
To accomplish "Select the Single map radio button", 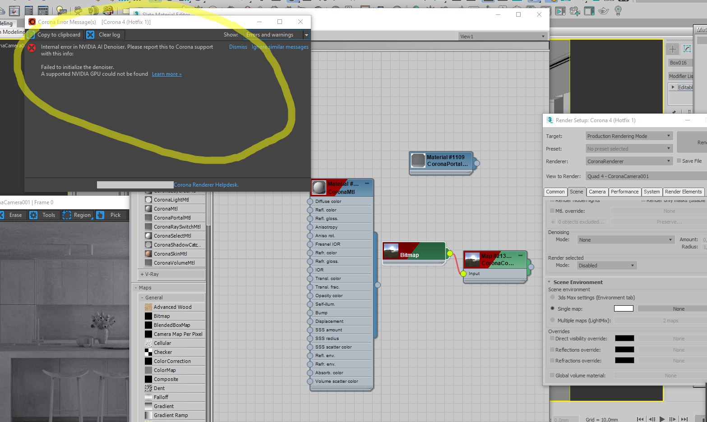I will pos(552,308).
